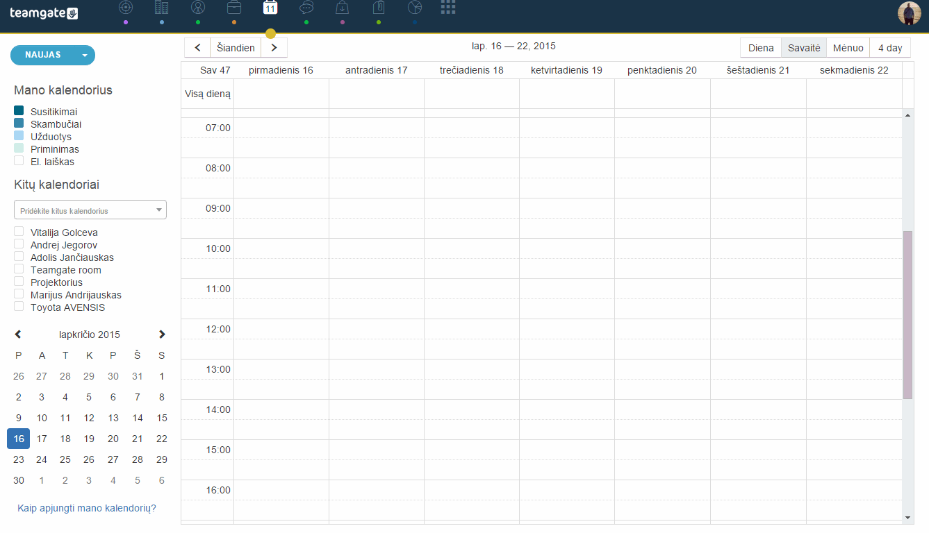Screen dimensions: 929x533
Task: Show next month in mini calendar
Action: (x=162, y=335)
